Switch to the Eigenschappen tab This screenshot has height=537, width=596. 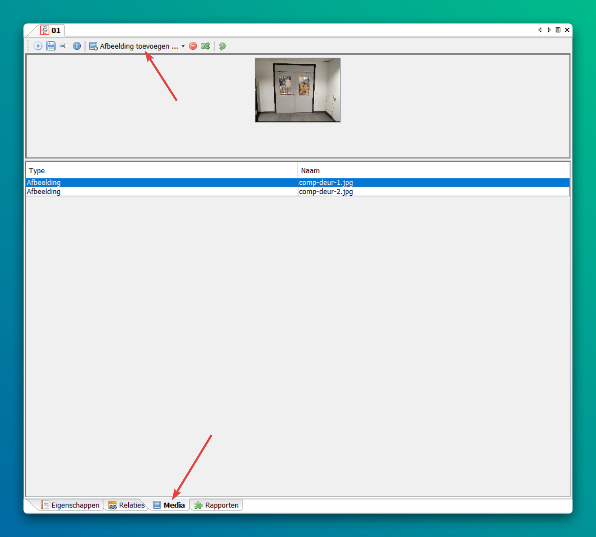(x=70, y=505)
